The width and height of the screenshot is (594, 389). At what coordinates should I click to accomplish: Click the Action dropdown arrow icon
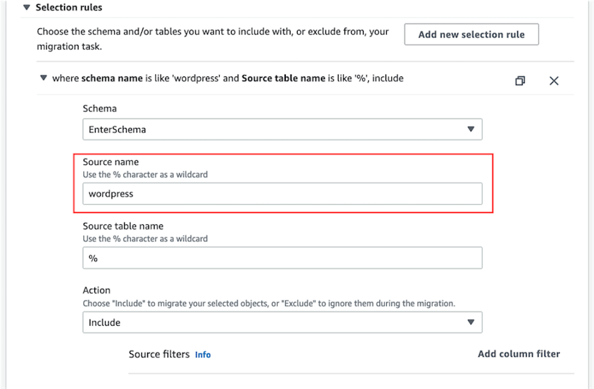[x=471, y=322]
